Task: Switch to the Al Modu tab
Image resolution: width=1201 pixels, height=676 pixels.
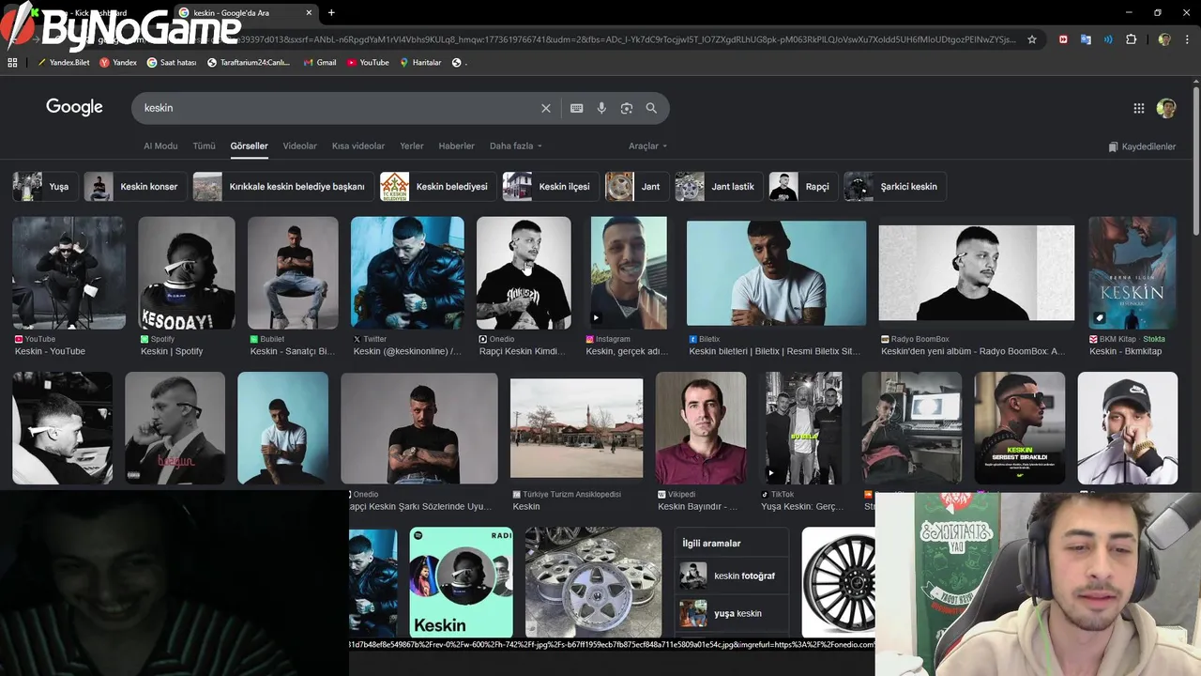Action: 160,146
